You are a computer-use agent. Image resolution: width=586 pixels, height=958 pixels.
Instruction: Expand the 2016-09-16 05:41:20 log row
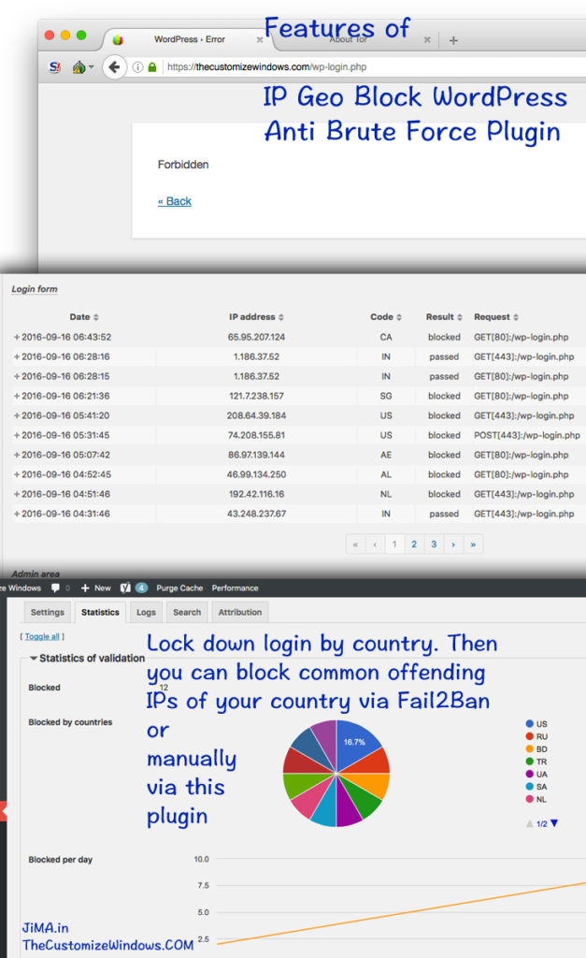17,415
